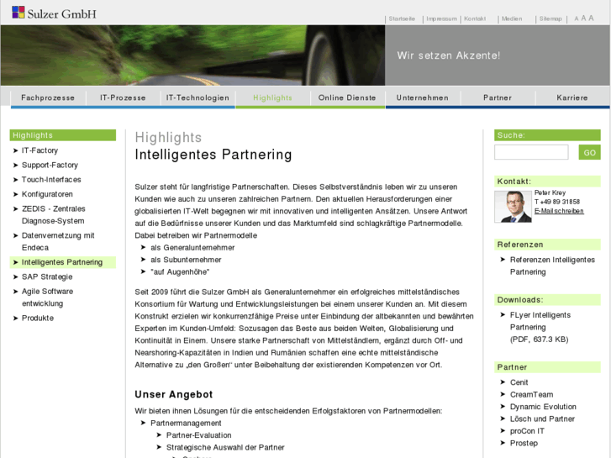Open the Startseite link
The height and width of the screenshot is (458, 611).
pos(402,18)
